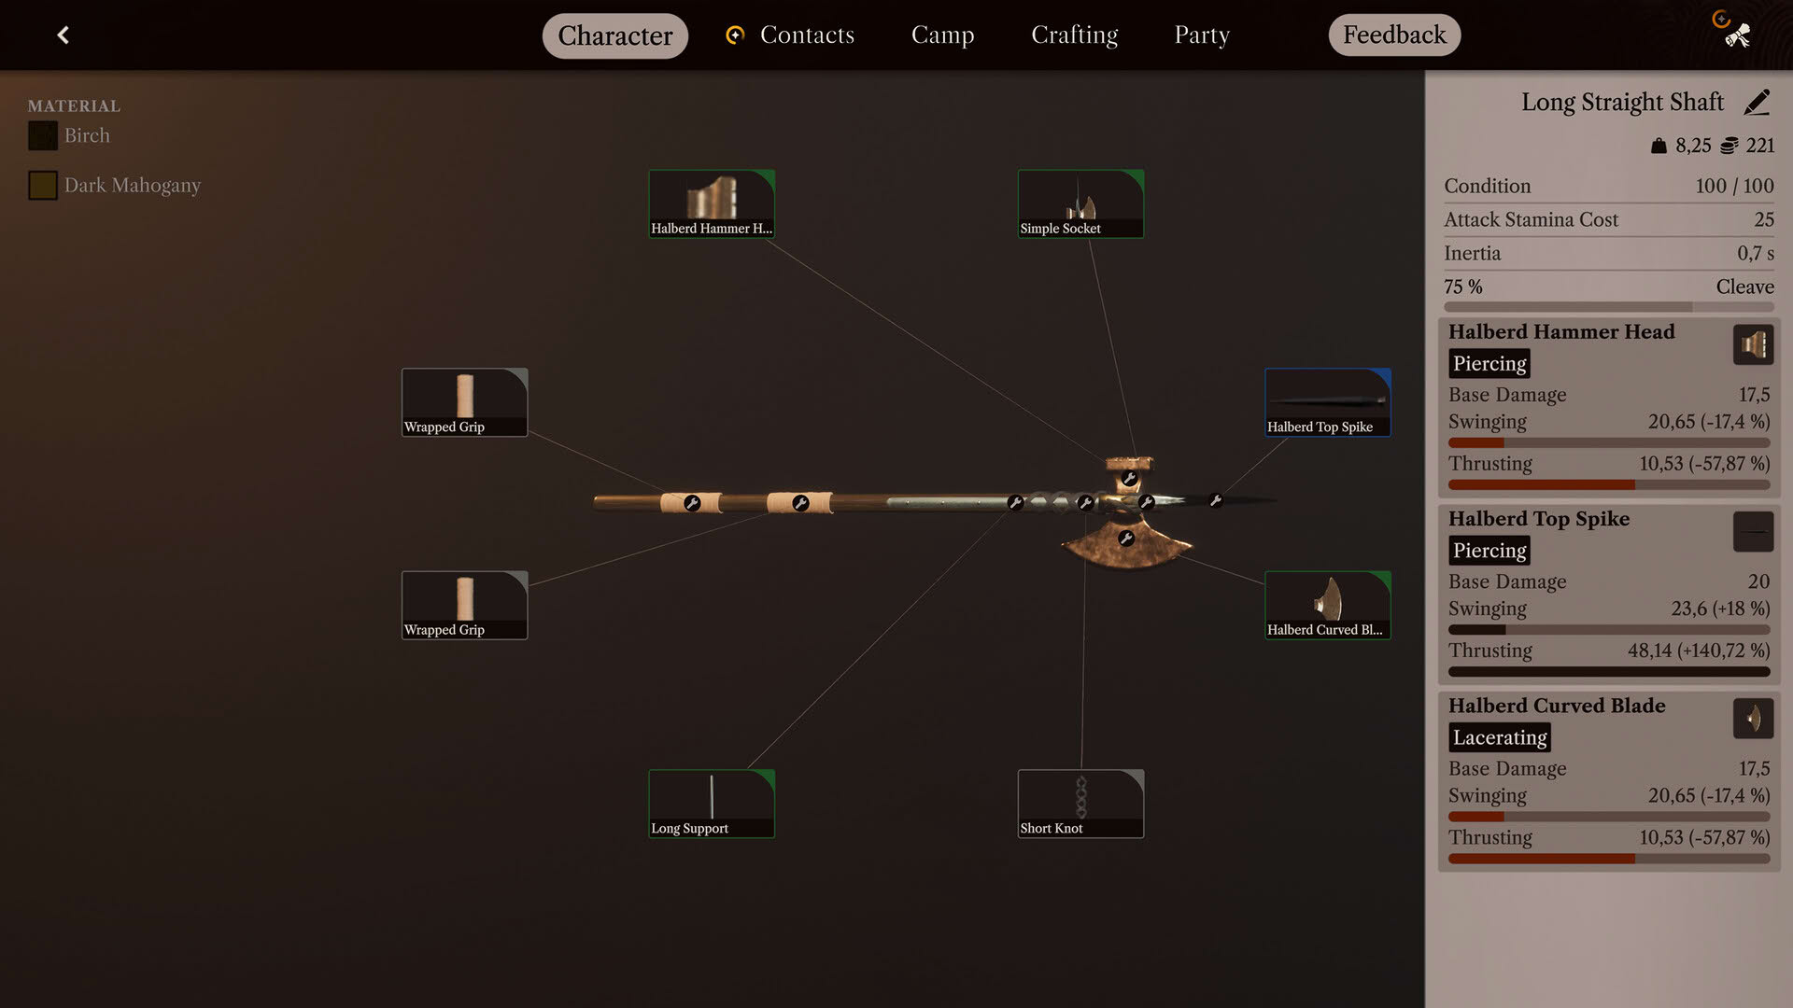Click the Halberd Curved Blade stats icon
1793x1008 pixels.
[x=1753, y=719]
